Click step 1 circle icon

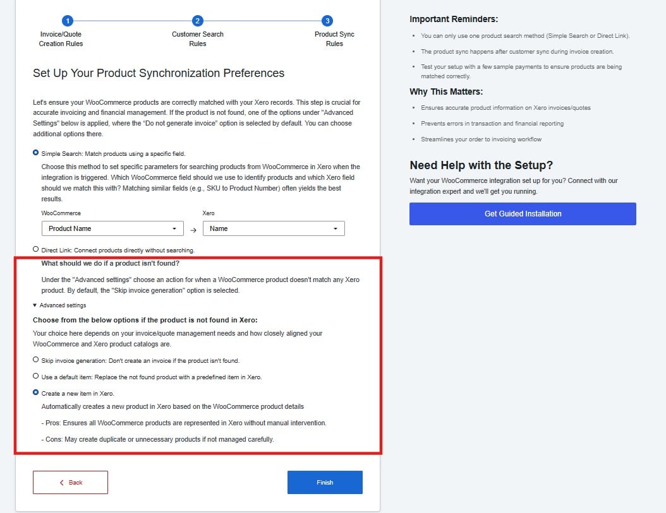[x=68, y=20]
